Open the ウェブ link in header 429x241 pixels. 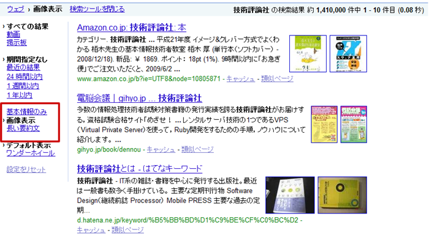point(15,9)
